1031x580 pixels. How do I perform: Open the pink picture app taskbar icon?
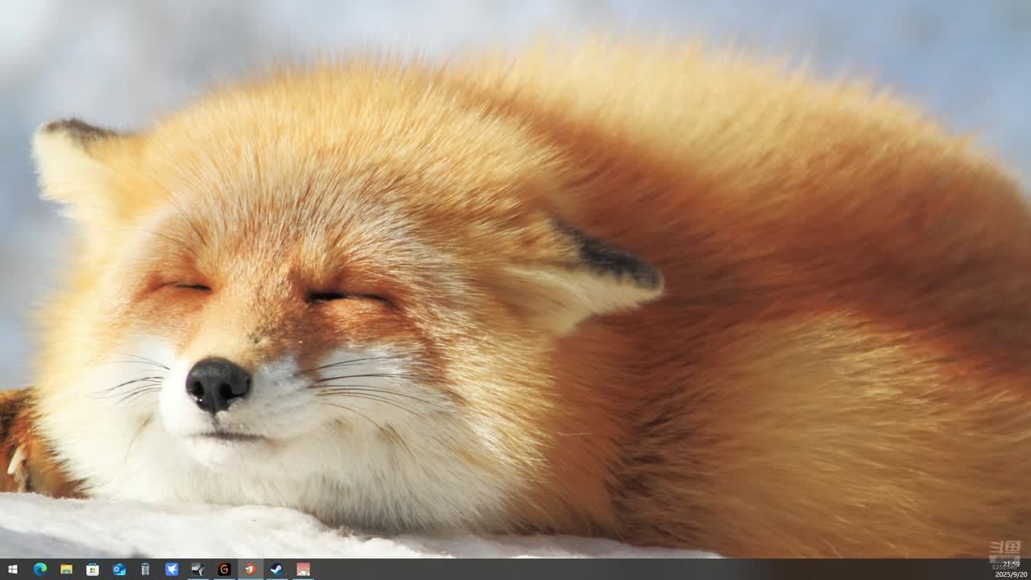(303, 570)
